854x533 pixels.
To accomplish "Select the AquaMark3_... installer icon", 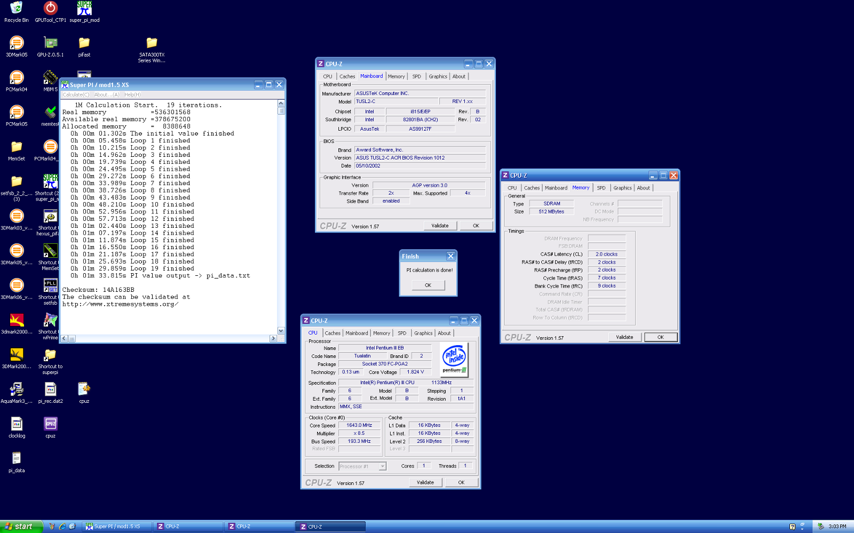I will (17, 393).
